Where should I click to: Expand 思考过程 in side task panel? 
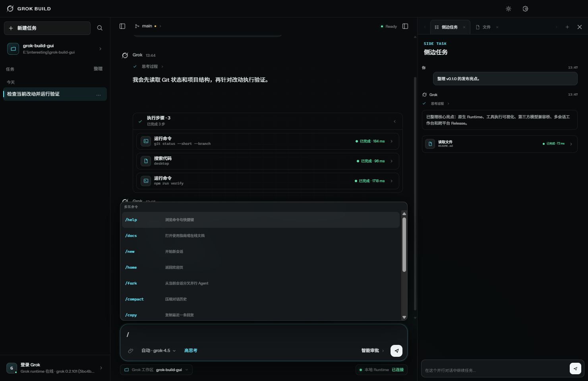(x=437, y=104)
